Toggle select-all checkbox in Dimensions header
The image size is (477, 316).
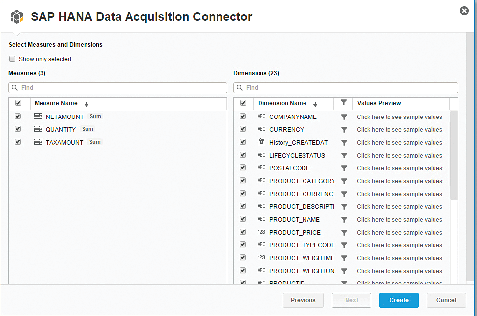(243, 103)
